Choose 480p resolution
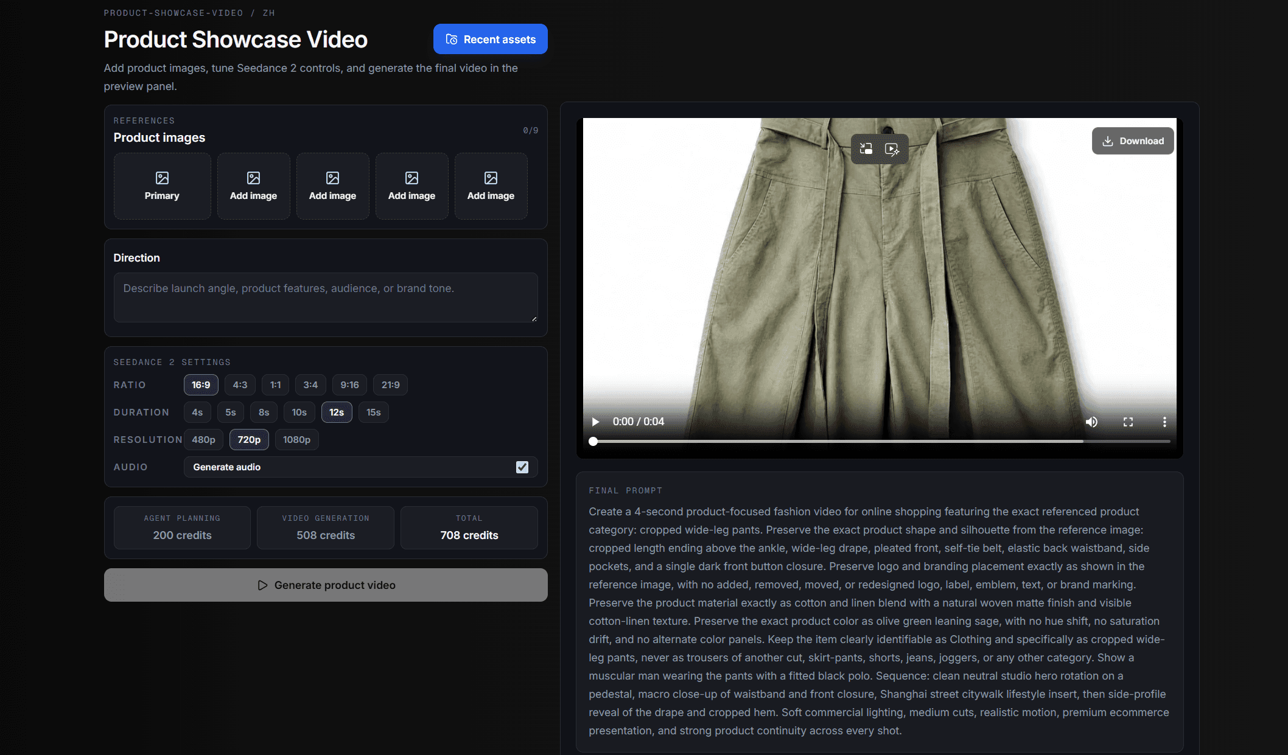 [203, 440]
